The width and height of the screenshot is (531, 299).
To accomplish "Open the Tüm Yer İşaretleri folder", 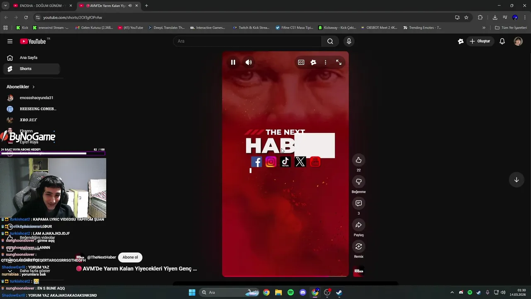I will [x=511, y=28].
